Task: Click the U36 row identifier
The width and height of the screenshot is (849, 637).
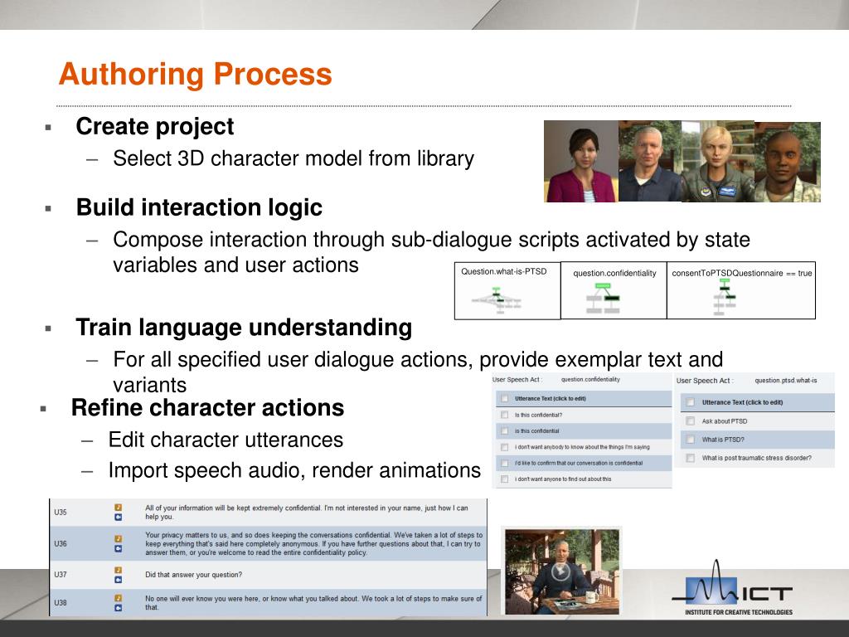Action: 60,544
